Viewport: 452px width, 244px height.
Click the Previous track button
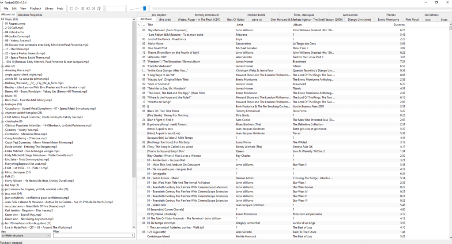click(x=88, y=9)
